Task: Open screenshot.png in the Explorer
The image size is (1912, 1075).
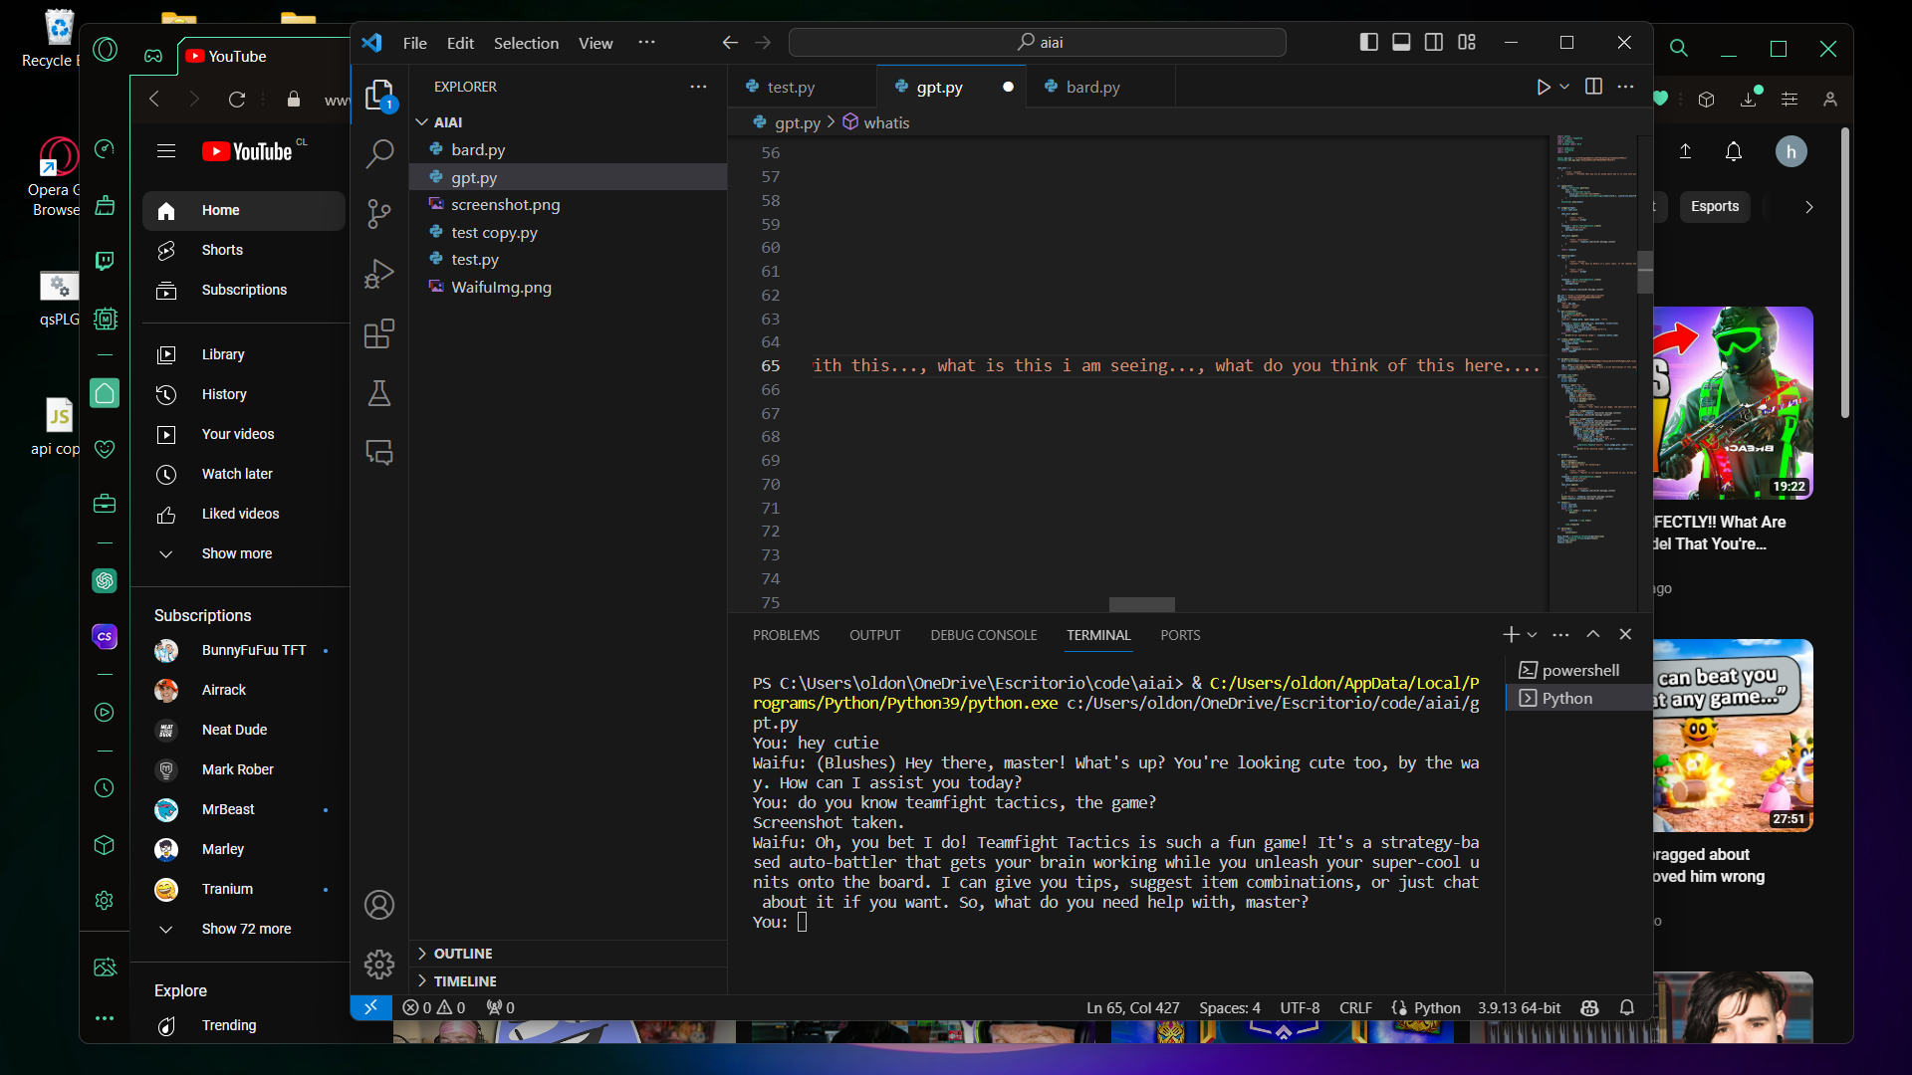Action: 505,205
